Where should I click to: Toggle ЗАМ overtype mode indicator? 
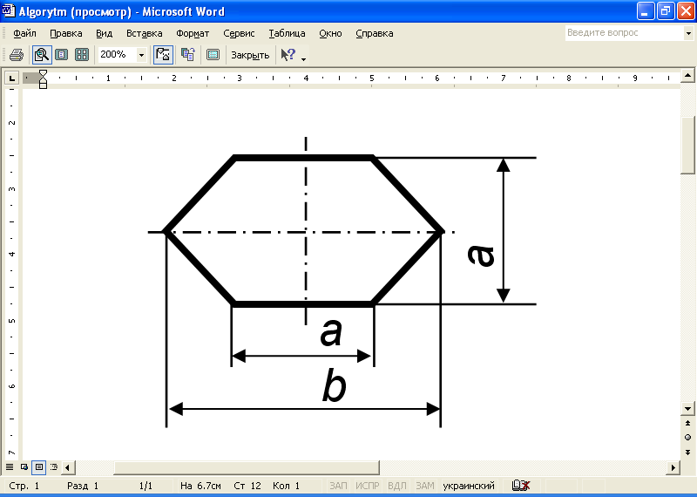(x=424, y=486)
